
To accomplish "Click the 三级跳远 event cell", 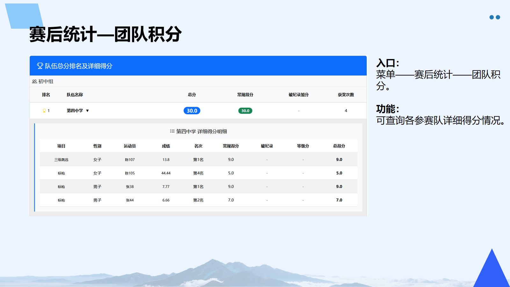I will coord(61,160).
